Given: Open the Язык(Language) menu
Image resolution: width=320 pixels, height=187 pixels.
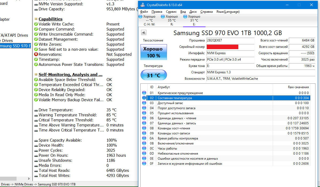Looking at the screenshot, I should [228, 12].
